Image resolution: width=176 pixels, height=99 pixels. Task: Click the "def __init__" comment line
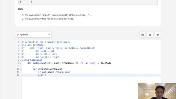point(59,48)
